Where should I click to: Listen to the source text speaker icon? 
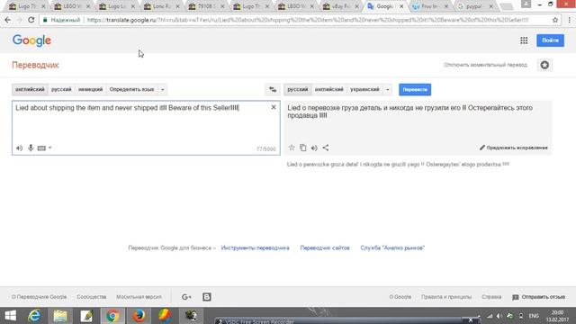[20, 148]
